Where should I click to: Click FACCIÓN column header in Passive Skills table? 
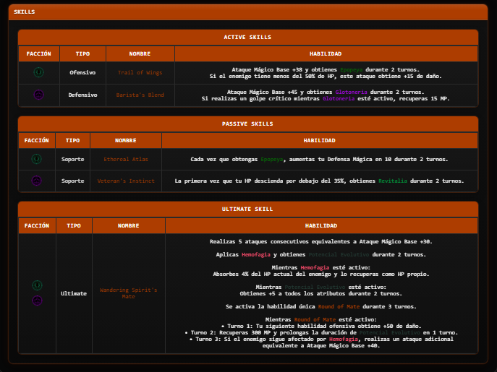(37, 140)
